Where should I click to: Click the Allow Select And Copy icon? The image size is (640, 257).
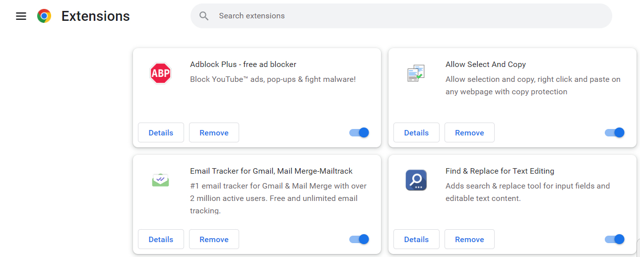415,73
